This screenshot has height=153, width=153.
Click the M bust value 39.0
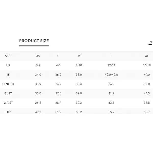[79, 93]
